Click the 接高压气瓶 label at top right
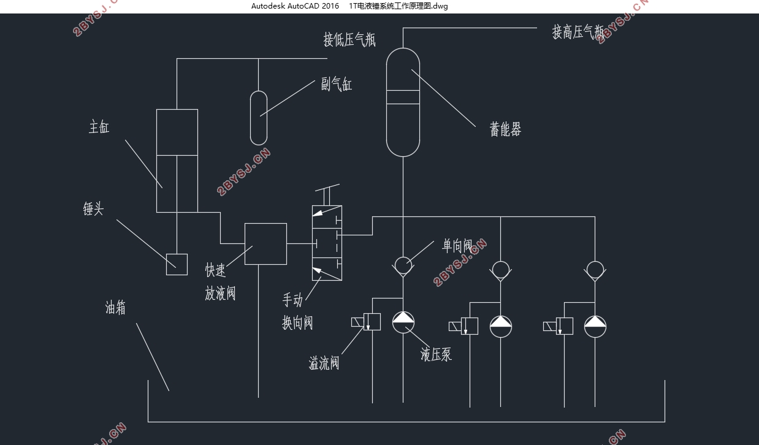The height and width of the screenshot is (445, 759). click(578, 32)
